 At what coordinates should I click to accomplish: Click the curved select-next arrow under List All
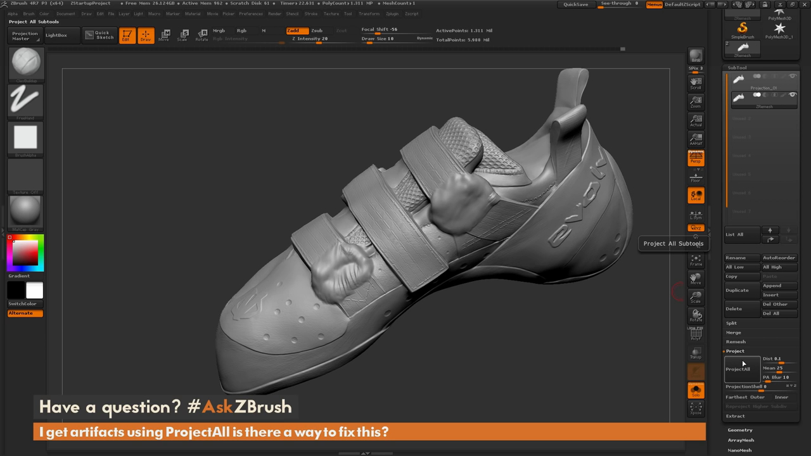770,239
